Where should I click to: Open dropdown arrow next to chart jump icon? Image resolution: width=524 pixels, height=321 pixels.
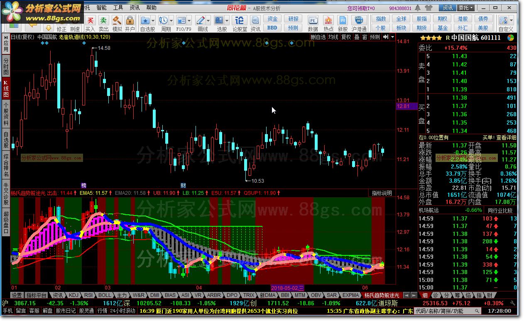click(x=392, y=37)
